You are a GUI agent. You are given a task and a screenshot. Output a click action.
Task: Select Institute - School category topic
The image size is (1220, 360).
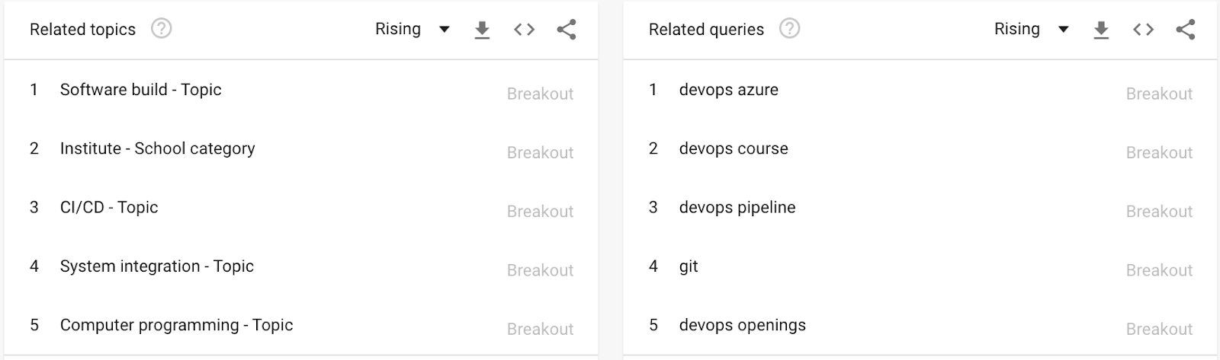(x=301, y=148)
